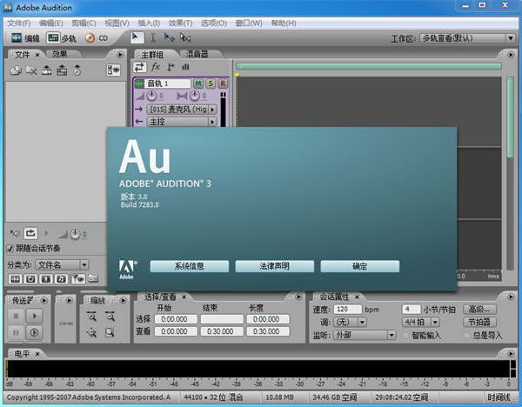Show the Inputs/Outputs track controls
522x407 pixels.
tap(139, 67)
